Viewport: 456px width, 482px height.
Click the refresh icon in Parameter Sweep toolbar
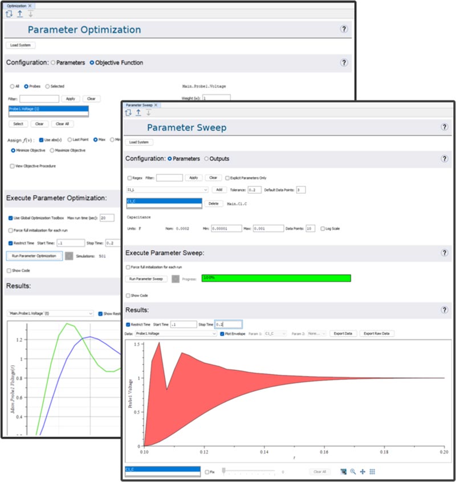(128, 113)
